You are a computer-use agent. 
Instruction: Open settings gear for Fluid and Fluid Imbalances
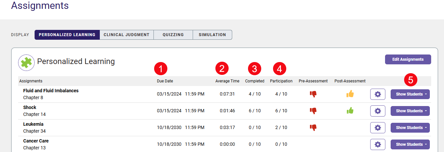(x=378, y=94)
